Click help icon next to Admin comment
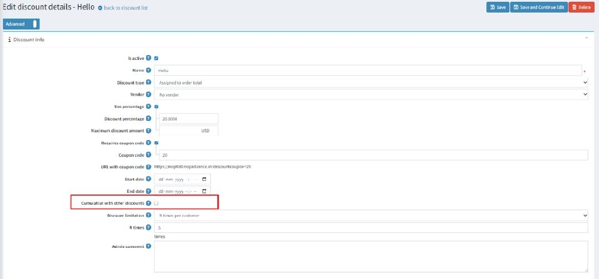599x279 pixels. click(149, 246)
